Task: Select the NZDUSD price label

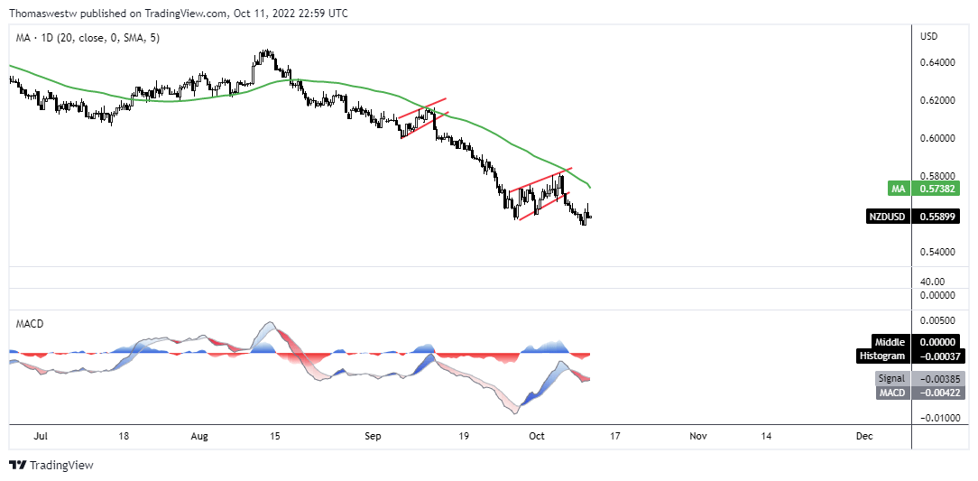Action: pyautogui.click(x=912, y=217)
